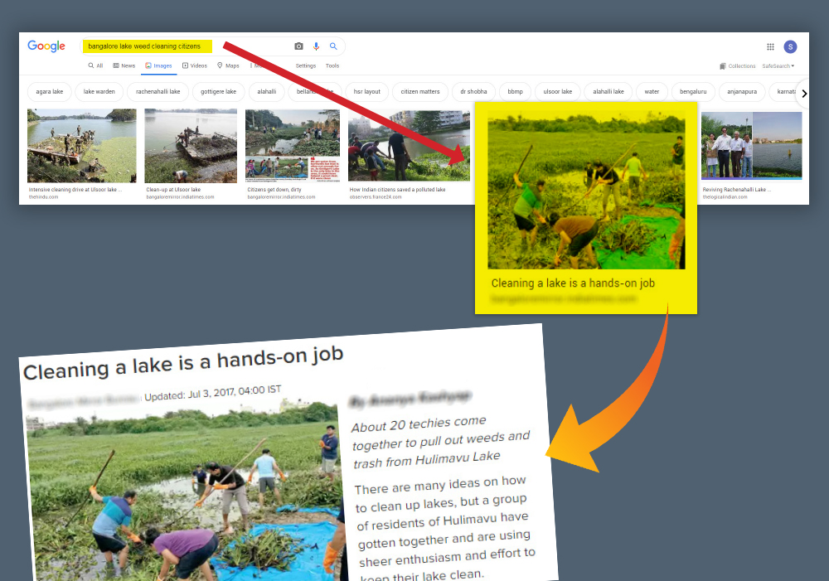Click the Google logo
This screenshot has width=829, height=581.
[46, 46]
